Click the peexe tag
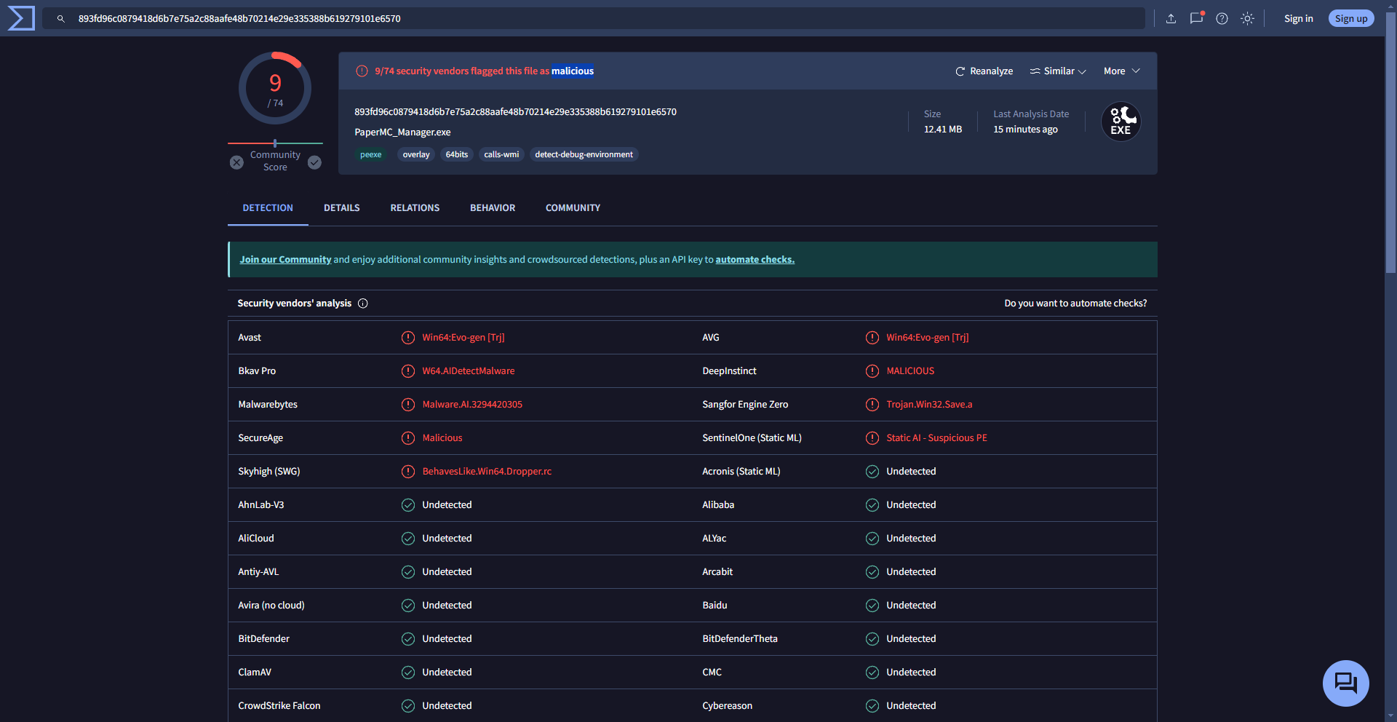 371,154
